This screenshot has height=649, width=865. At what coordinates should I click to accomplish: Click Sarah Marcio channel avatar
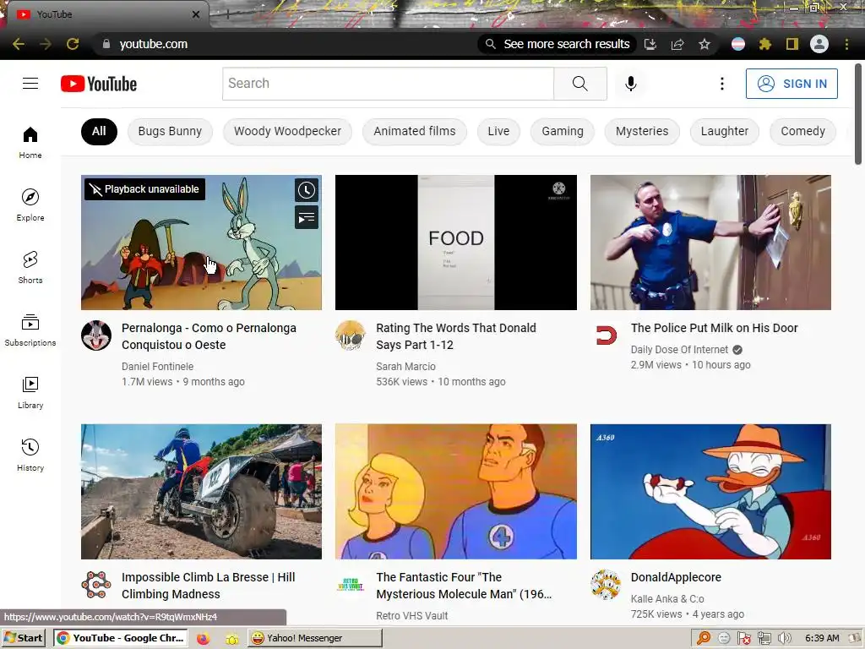click(351, 335)
